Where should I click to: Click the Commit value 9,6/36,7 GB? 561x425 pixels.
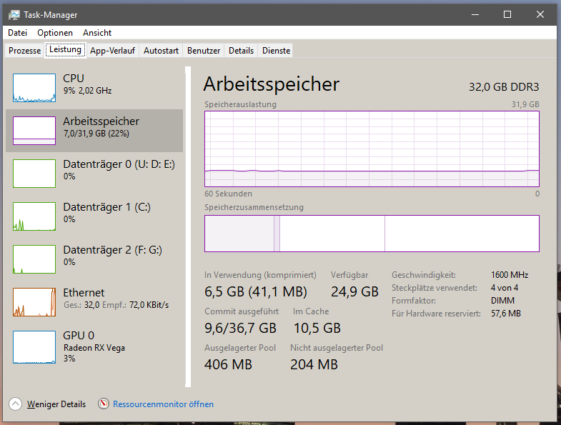click(240, 328)
